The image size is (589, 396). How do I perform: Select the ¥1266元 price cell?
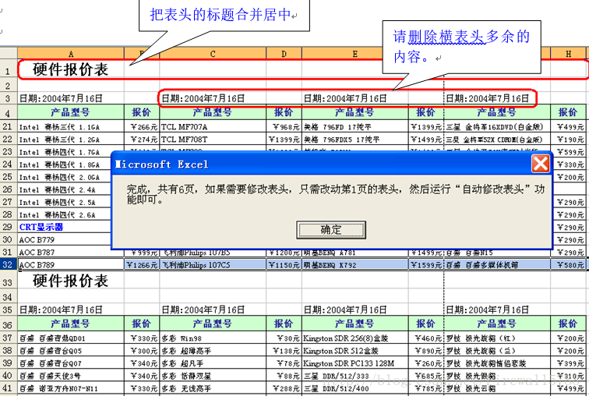142,265
